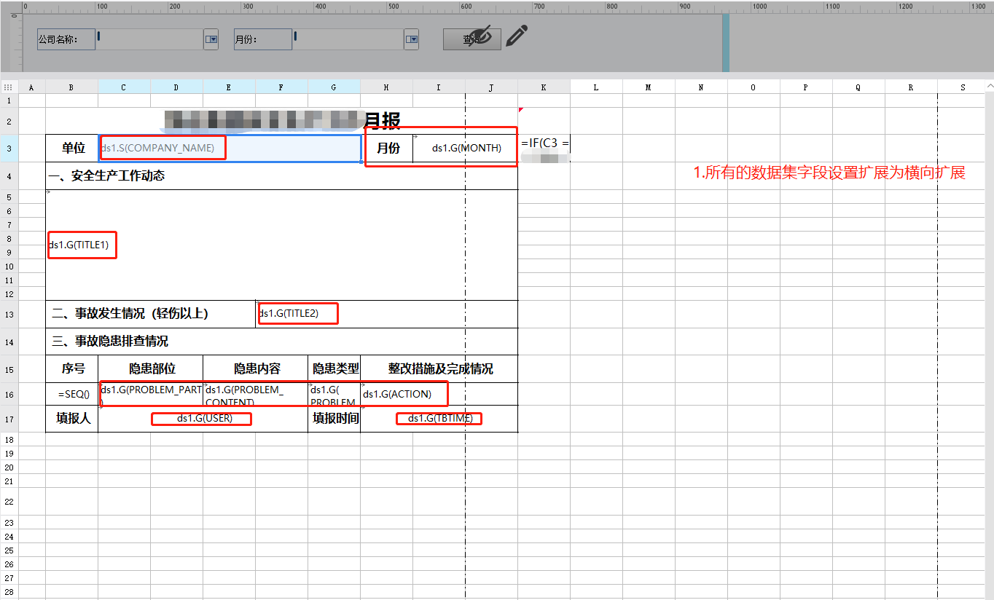
Task: Select the 整改措施及完成情况 header cell
Action: tap(439, 369)
